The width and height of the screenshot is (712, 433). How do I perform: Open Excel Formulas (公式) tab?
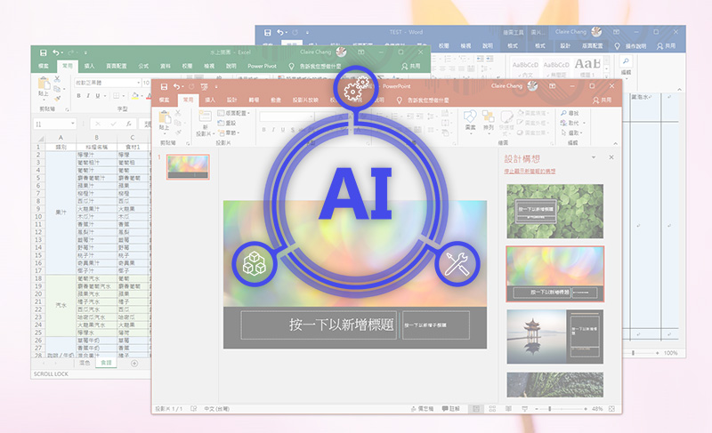click(x=143, y=66)
